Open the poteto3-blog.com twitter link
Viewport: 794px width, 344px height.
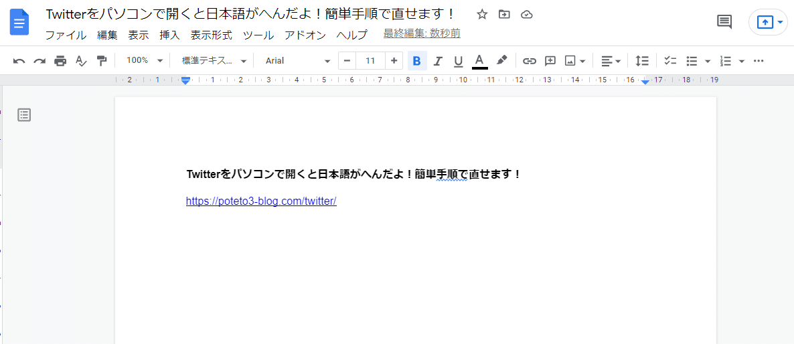pos(261,201)
